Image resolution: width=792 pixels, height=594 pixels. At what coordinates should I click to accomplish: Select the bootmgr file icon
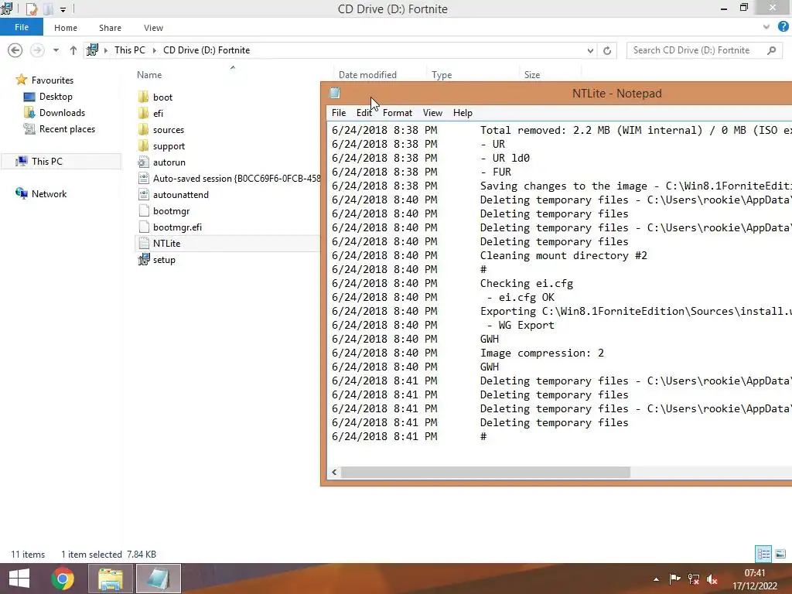143,210
